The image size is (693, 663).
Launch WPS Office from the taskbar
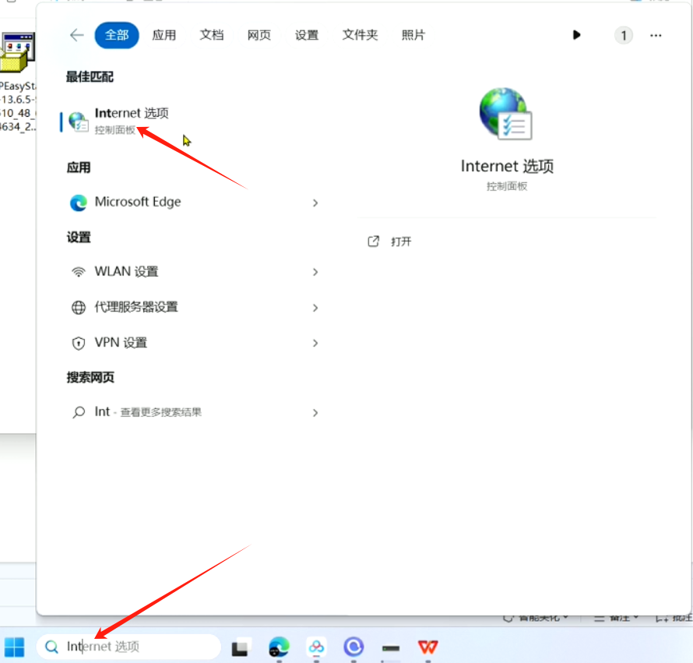[427, 647]
